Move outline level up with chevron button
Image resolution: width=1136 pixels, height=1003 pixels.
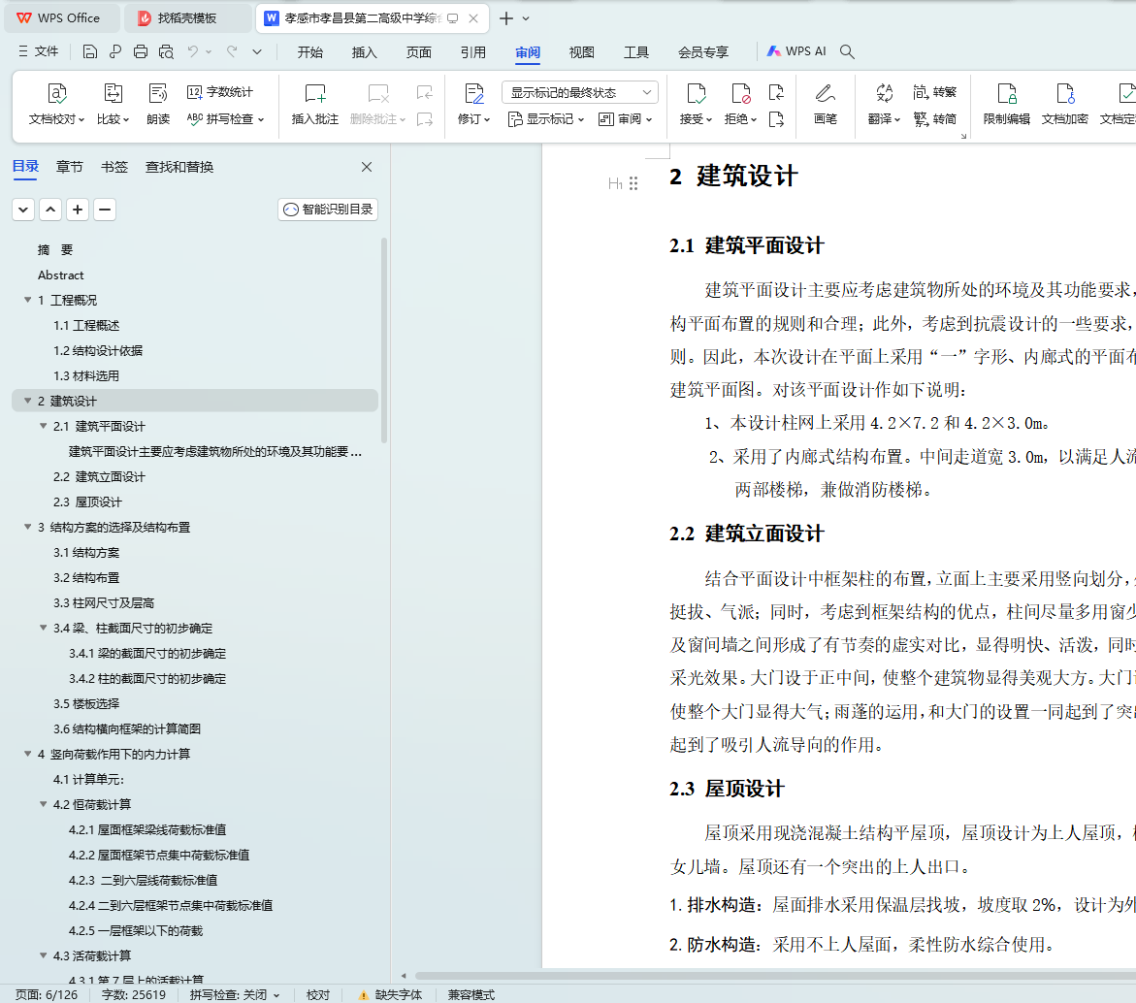50,210
